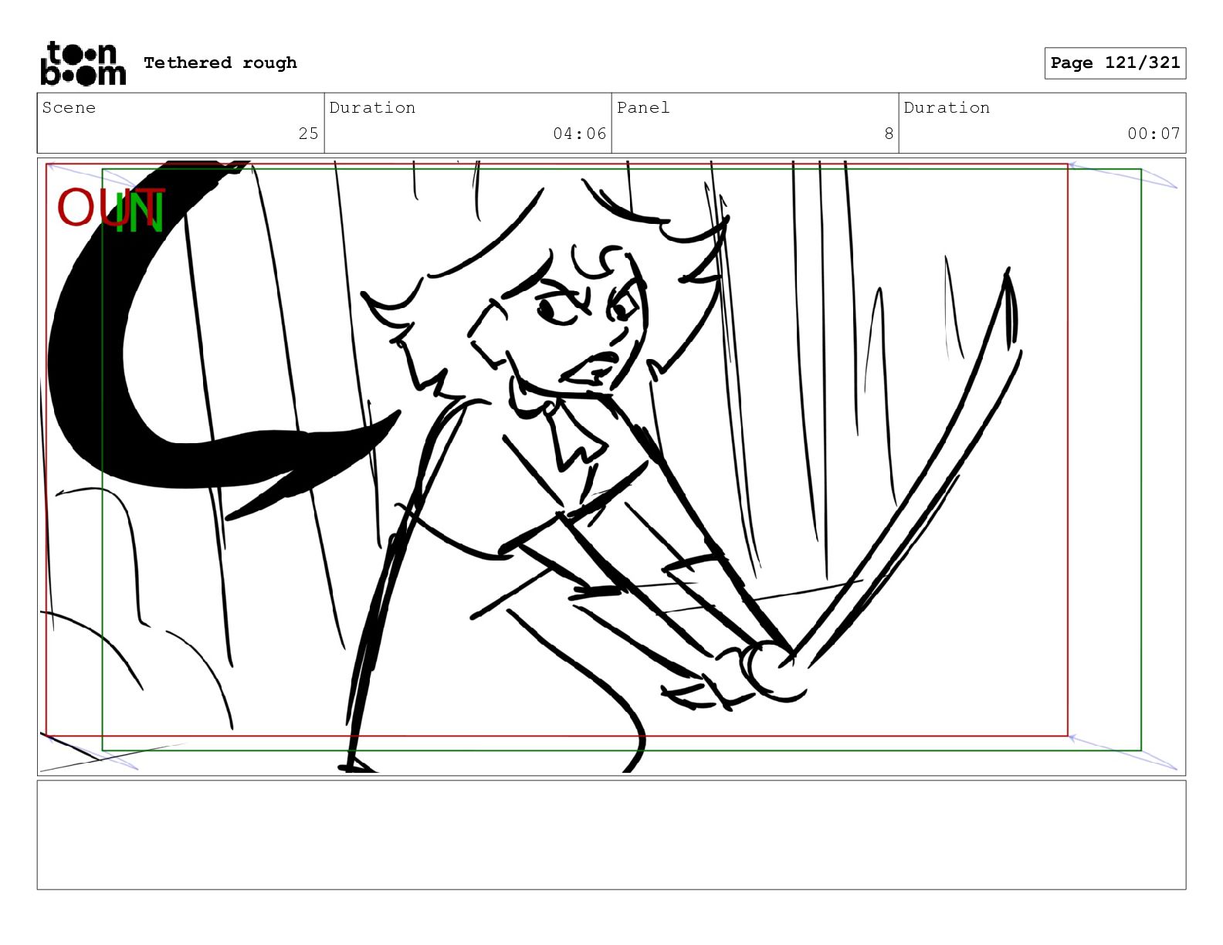Click the 'Tethered rough' project title
Screen dimensions: 1223x945
click(x=220, y=63)
